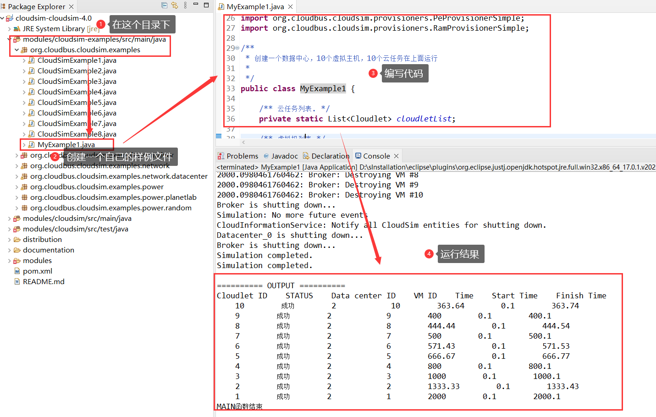Expand the CloudSimExample4.java node
The image size is (656, 417).
[x=24, y=92]
